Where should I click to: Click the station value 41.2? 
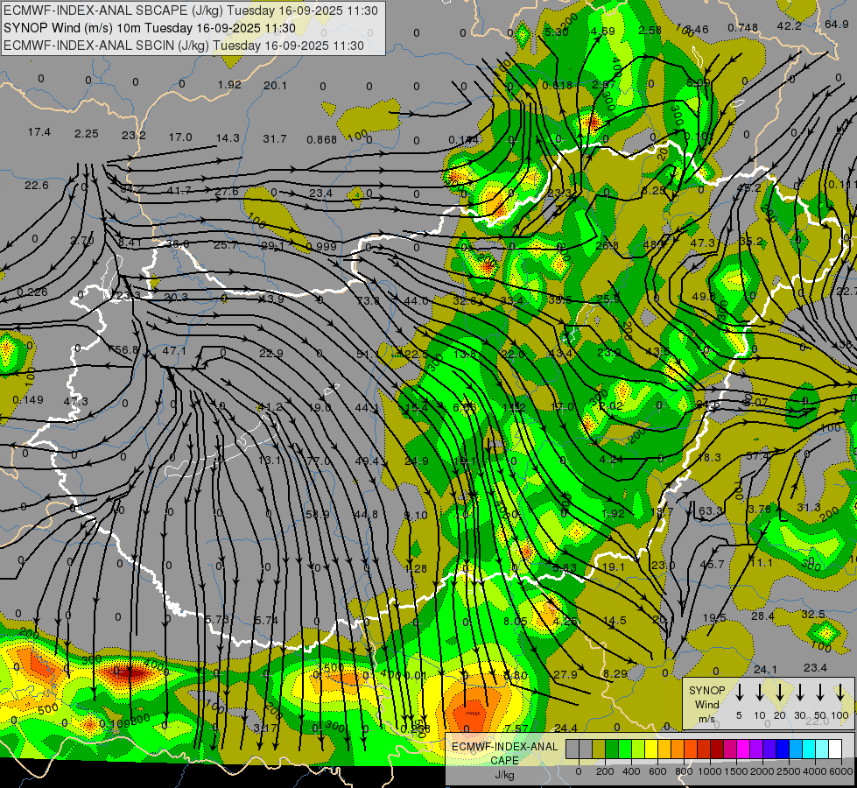click(270, 407)
